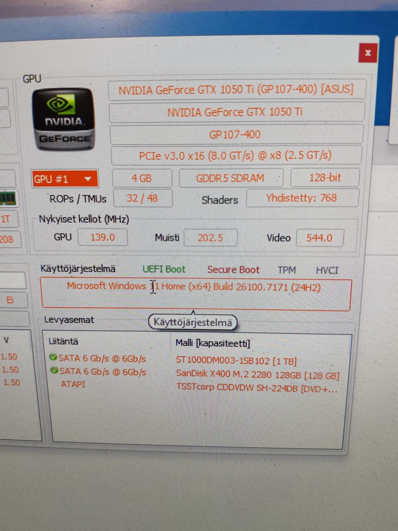This screenshot has width=398, height=531.
Task: Click the Video clock value 544.0
Action: tap(320, 238)
